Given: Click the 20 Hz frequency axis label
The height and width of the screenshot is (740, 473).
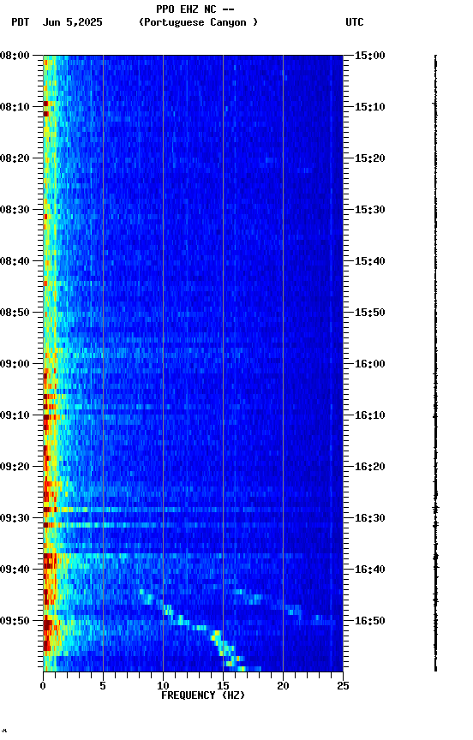Looking at the screenshot, I should pyautogui.click(x=283, y=686).
